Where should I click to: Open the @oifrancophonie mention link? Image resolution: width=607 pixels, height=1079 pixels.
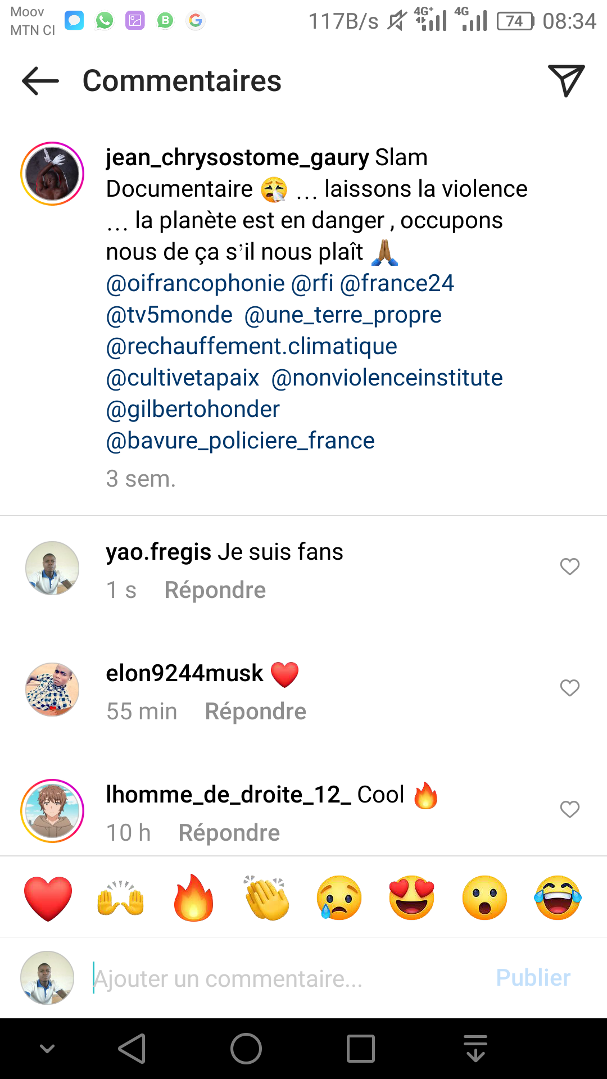196,283
